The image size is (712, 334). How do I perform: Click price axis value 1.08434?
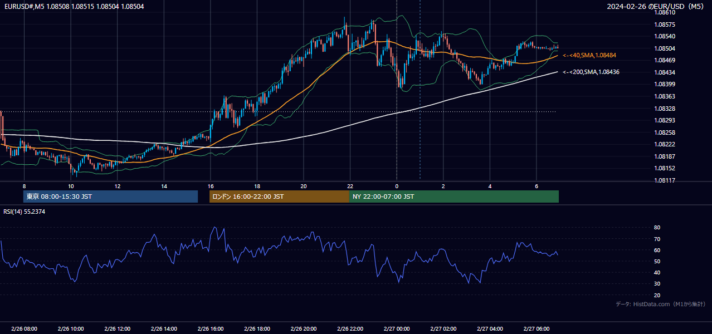(664, 72)
